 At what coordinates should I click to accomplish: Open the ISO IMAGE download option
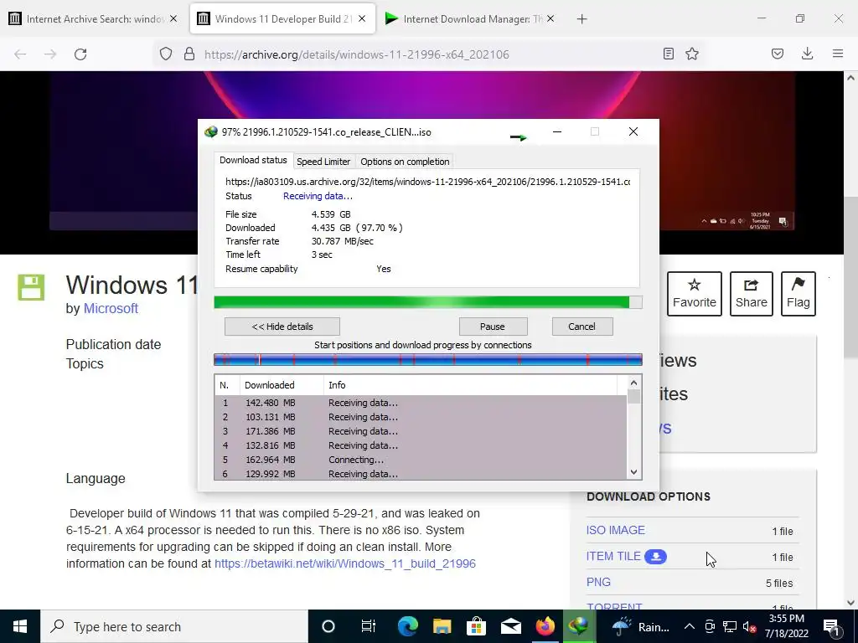(616, 530)
